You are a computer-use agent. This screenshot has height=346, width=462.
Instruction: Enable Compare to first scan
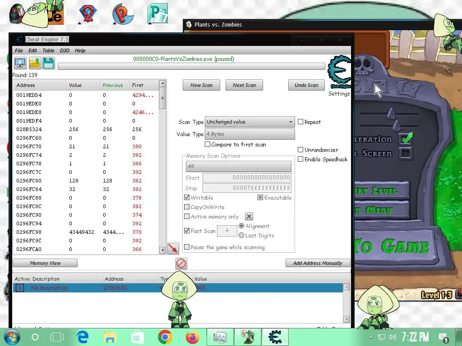click(208, 145)
